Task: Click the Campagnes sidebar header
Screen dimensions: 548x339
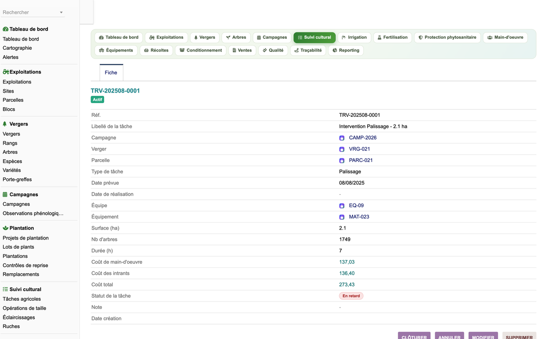Action: coord(21,194)
